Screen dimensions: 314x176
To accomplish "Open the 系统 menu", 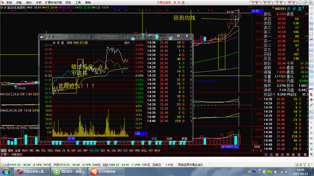I will tap(9, 2).
